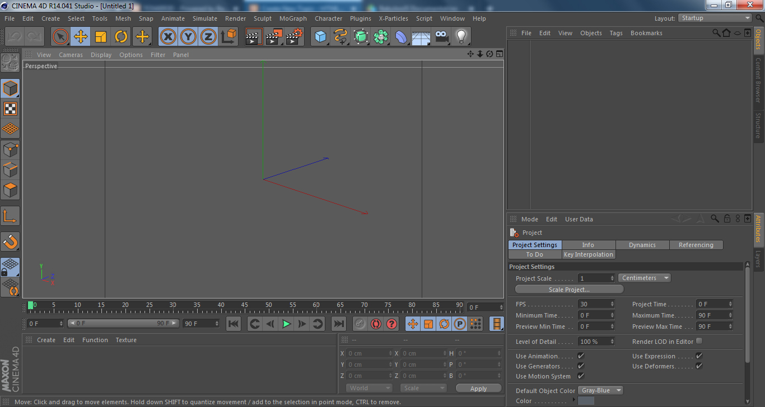
Task: Open Render Settings icon
Action: click(x=295, y=37)
